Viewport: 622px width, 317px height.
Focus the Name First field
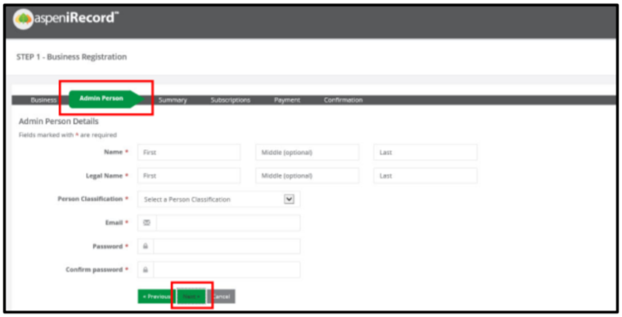[x=189, y=152]
